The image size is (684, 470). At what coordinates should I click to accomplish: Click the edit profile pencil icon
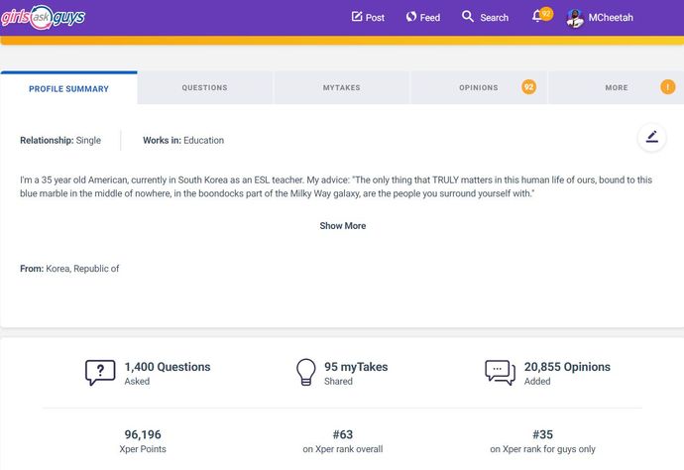point(651,138)
